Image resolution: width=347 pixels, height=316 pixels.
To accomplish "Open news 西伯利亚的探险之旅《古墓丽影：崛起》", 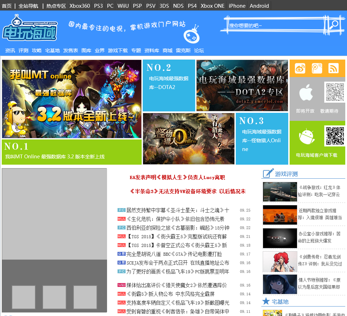I will pyautogui.click(x=178, y=228).
